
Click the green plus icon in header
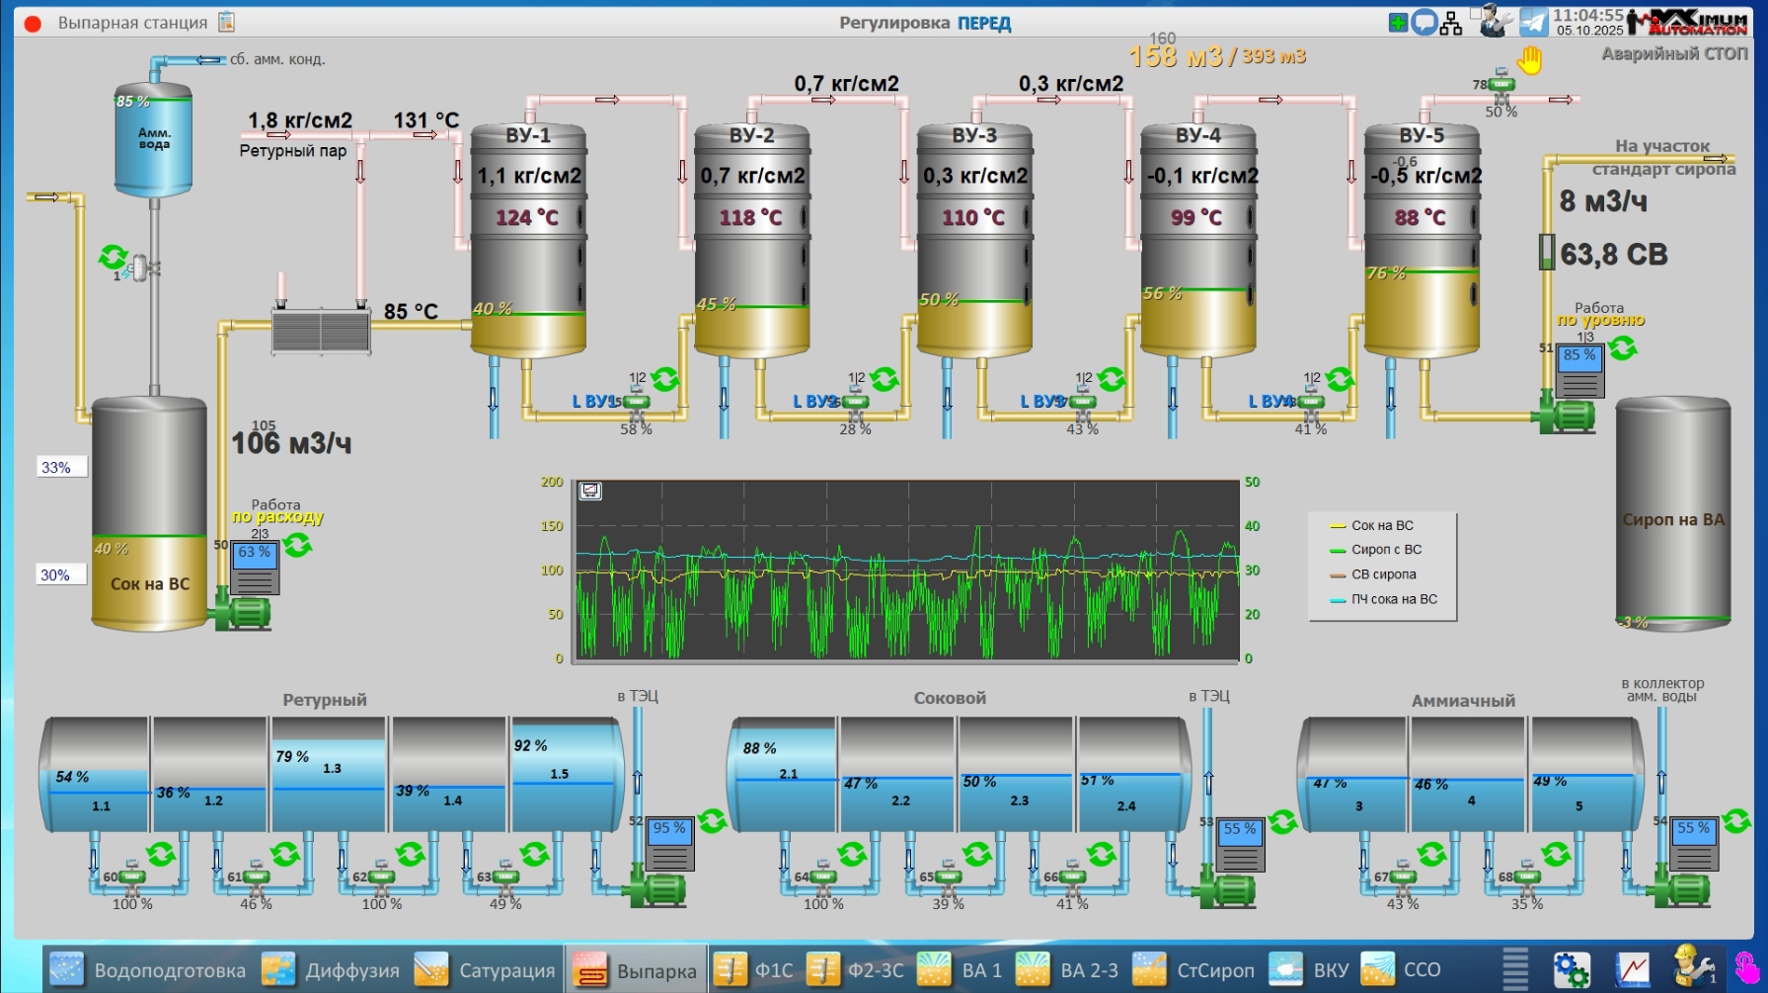pyautogui.click(x=1398, y=23)
